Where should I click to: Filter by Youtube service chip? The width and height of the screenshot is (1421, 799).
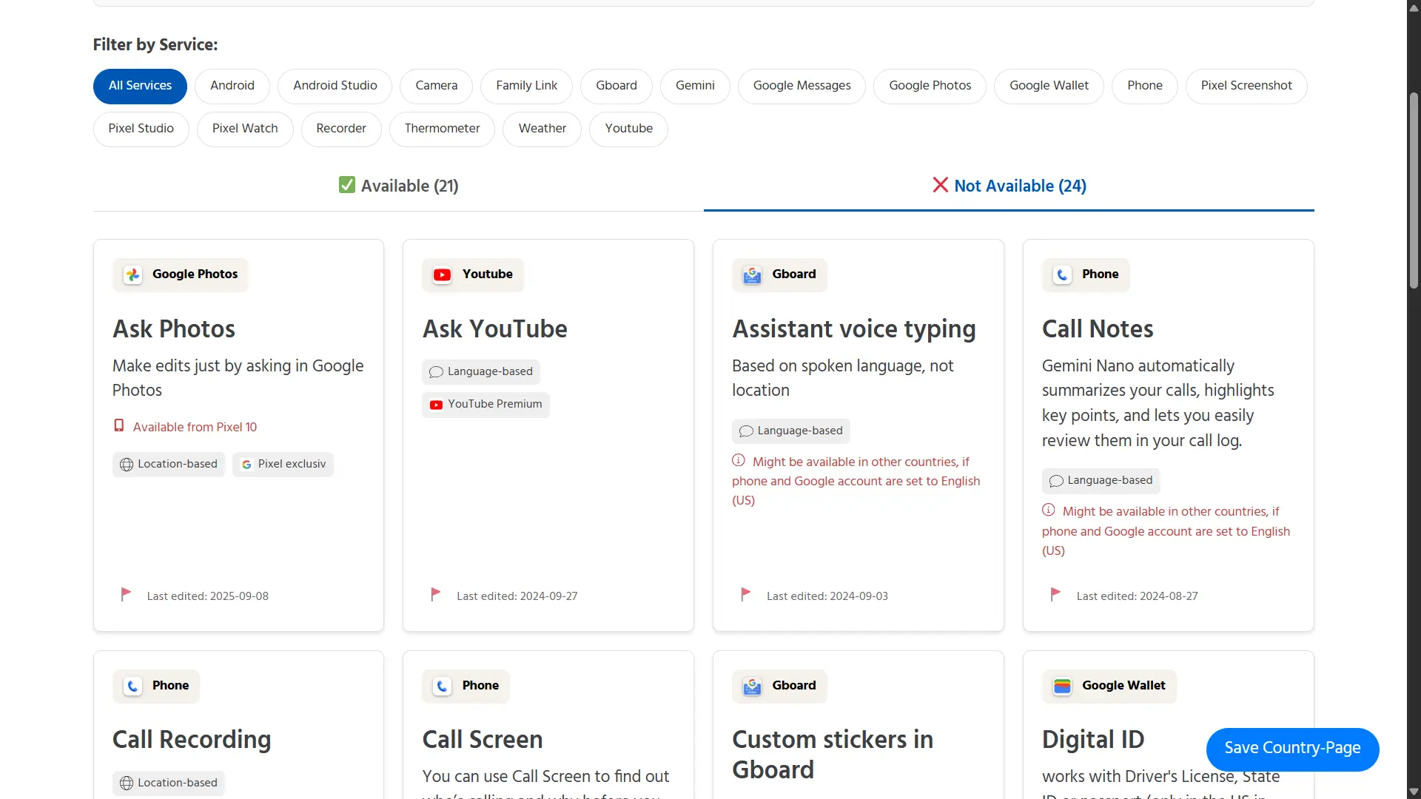[x=629, y=129]
